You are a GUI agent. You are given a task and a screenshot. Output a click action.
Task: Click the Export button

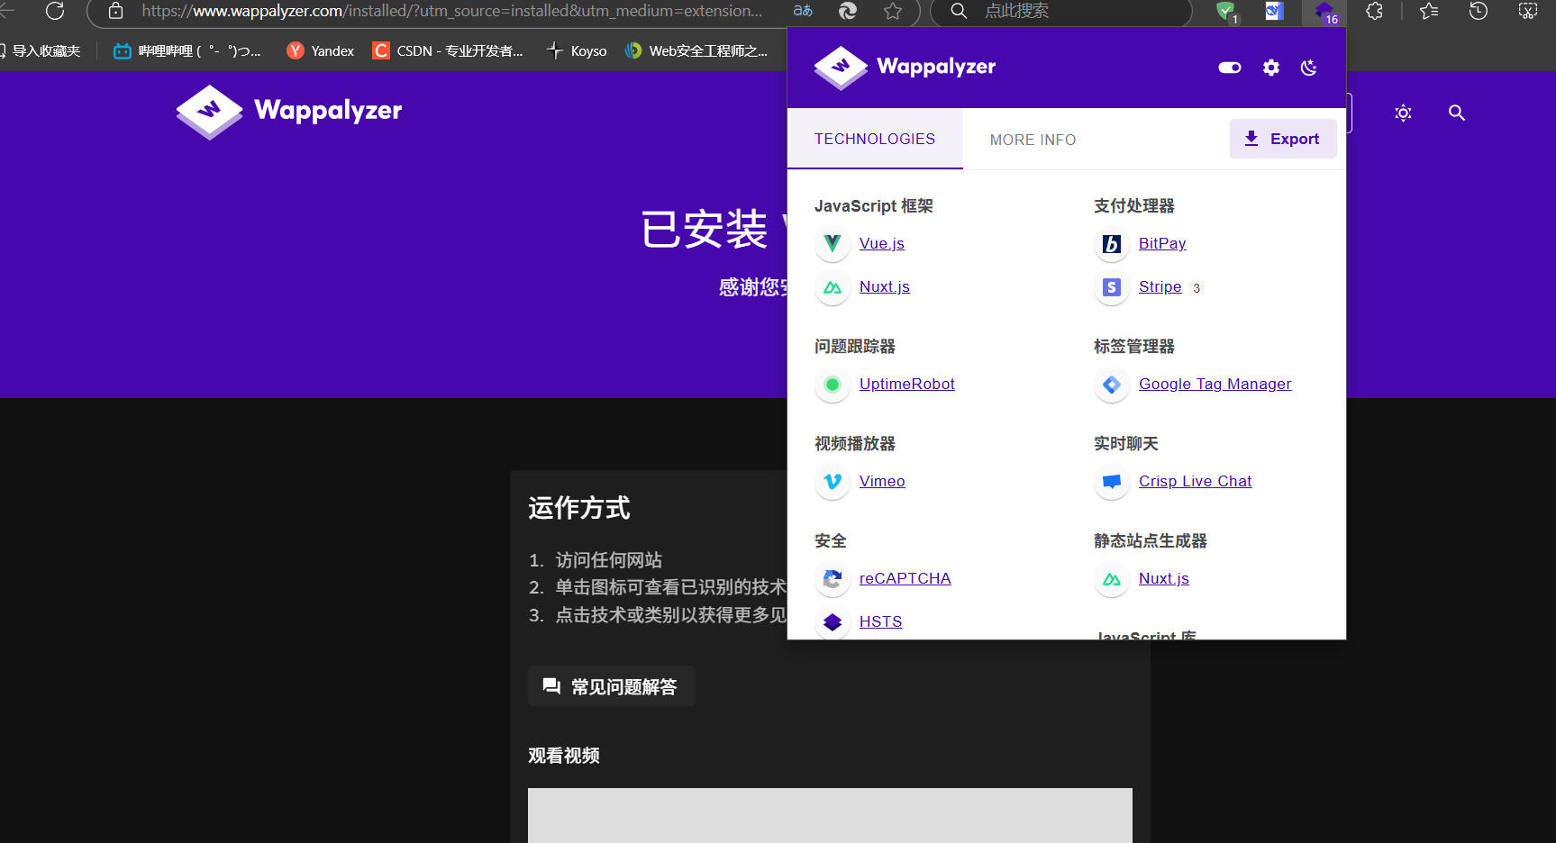(1283, 139)
